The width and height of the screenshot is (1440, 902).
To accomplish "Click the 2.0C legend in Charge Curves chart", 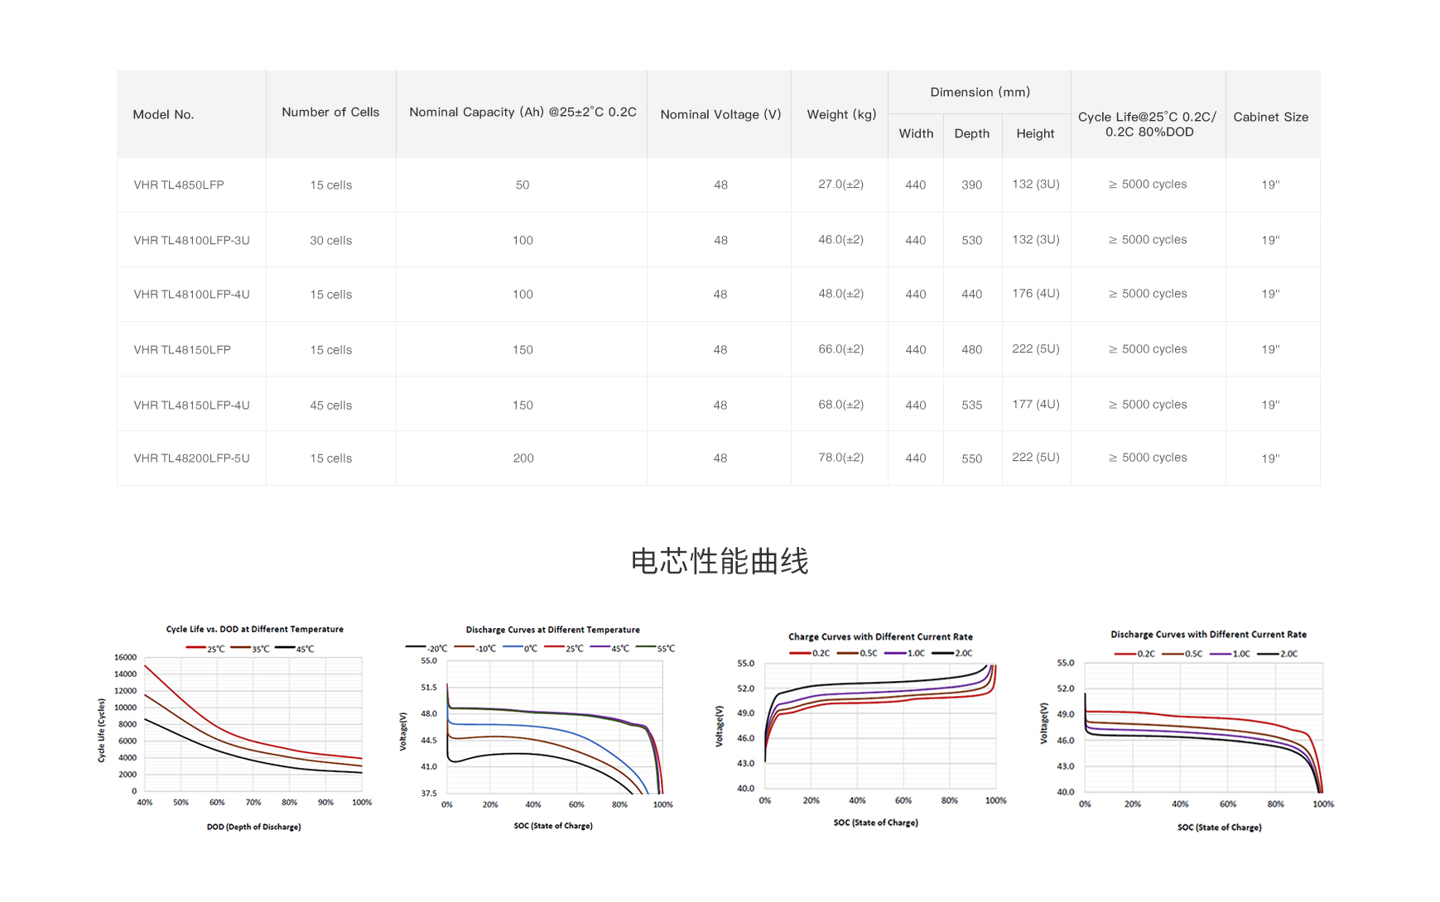I will tap(952, 653).
